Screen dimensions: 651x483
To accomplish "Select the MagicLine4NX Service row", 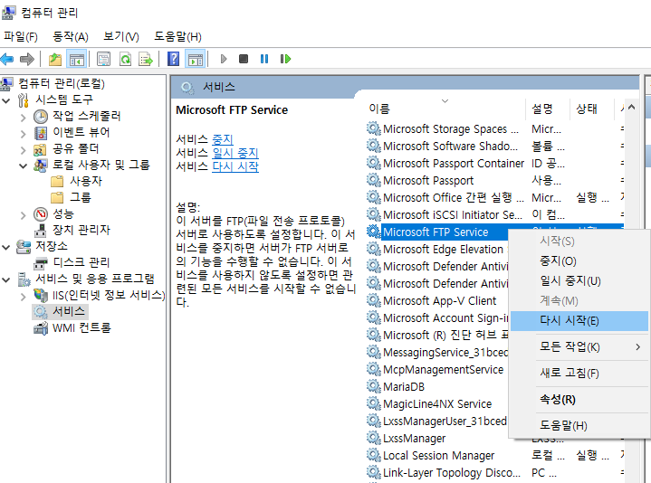I will (437, 403).
